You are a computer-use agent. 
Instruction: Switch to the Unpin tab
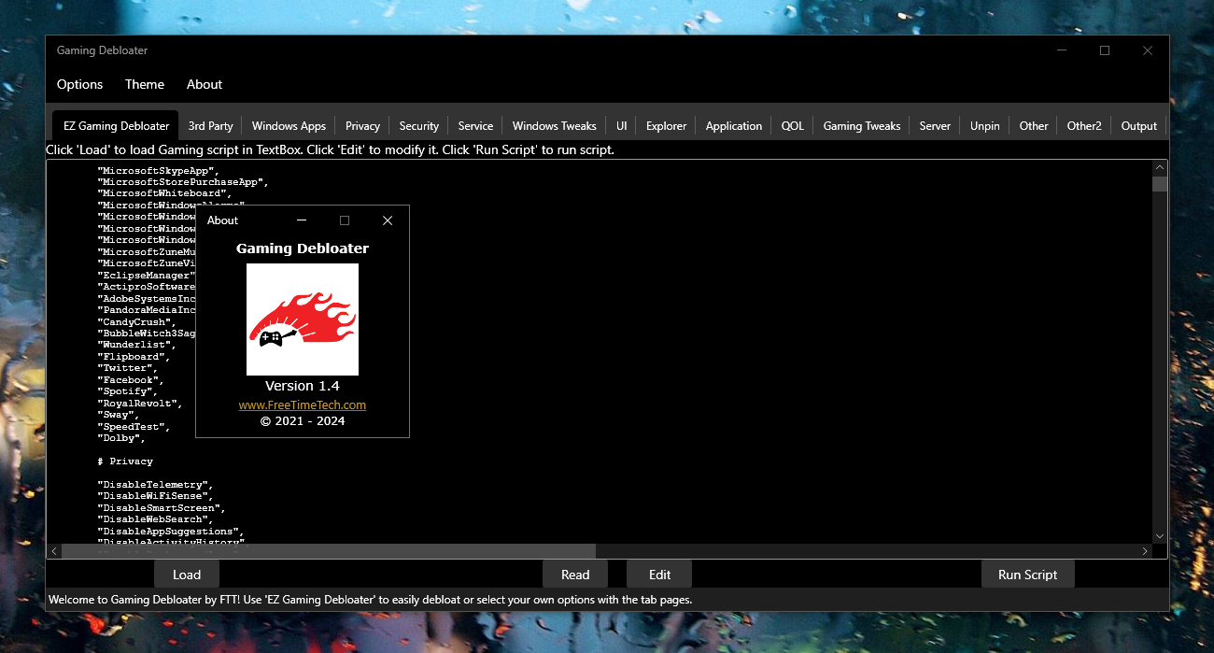point(984,125)
